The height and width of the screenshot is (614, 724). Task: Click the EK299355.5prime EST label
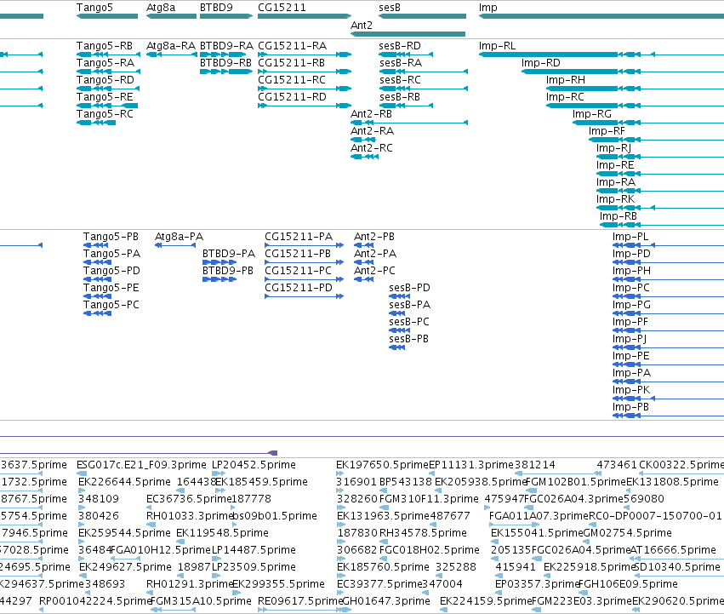(x=278, y=584)
